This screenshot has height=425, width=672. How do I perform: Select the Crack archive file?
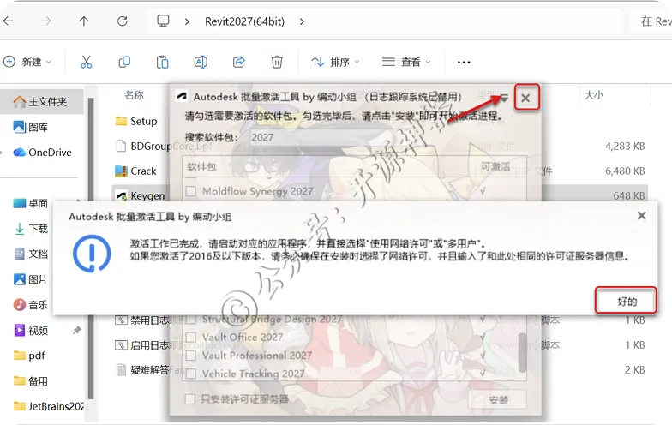coord(135,171)
